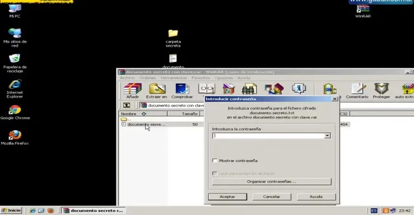Click the Internet Explorer quick-launch taskbar icon
This screenshot has height=215, width=414.
point(33,210)
